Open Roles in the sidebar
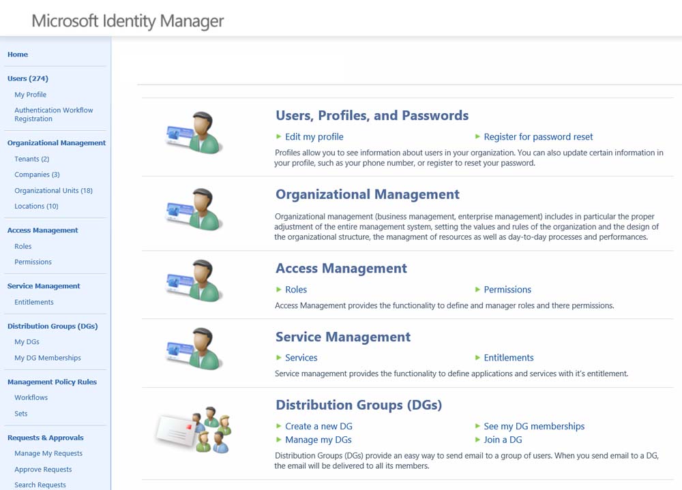The width and height of the screenshot is (682, 490). tap(23, 247)
